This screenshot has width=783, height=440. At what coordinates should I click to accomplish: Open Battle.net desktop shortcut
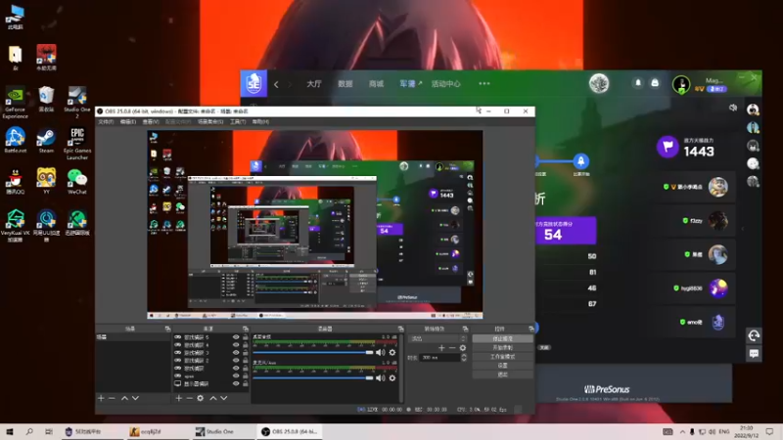[x=15, y=141]
